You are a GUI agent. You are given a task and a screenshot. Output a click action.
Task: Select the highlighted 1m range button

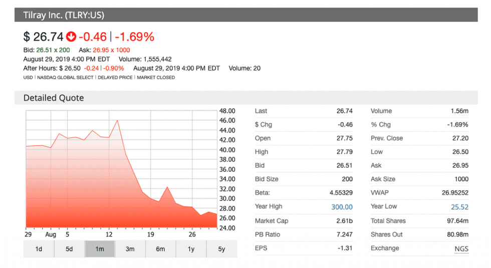[x=100, y=249]
